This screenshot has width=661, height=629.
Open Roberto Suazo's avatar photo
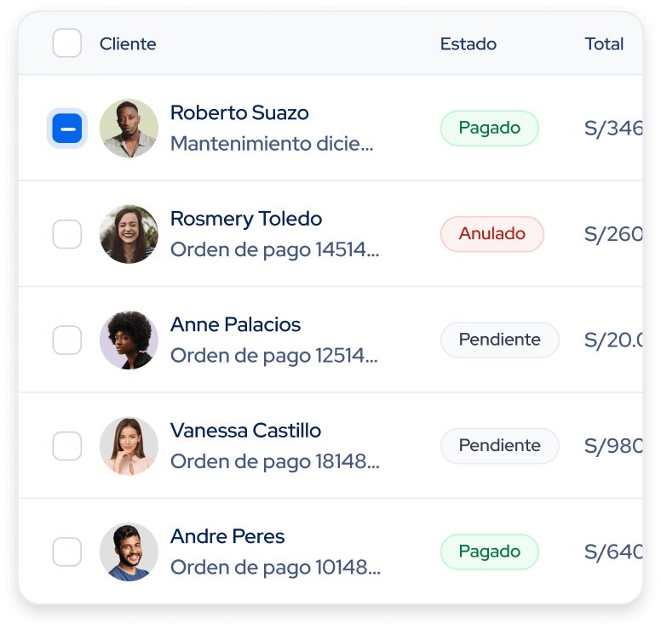(x=129, y=128)
